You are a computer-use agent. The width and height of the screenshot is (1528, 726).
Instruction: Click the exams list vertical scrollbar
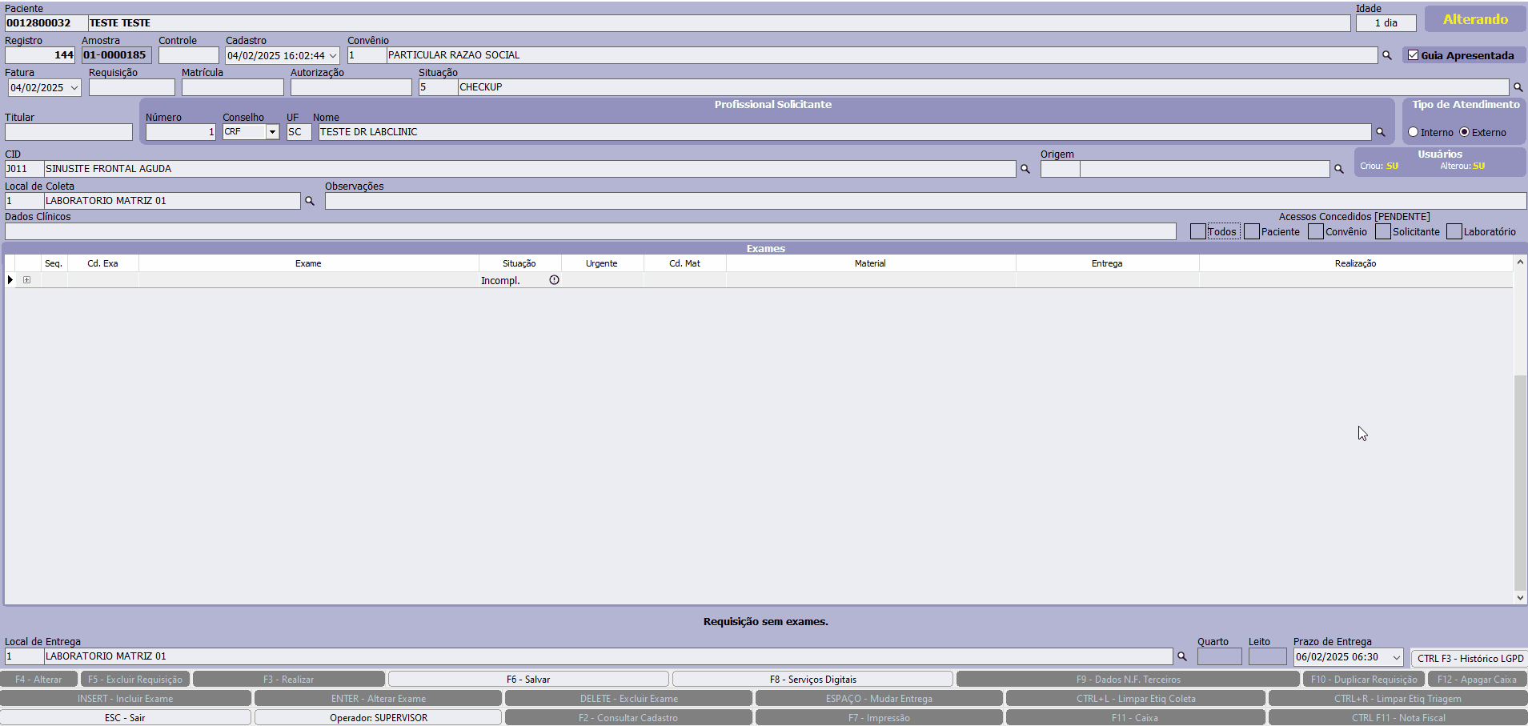(1519, 480)
